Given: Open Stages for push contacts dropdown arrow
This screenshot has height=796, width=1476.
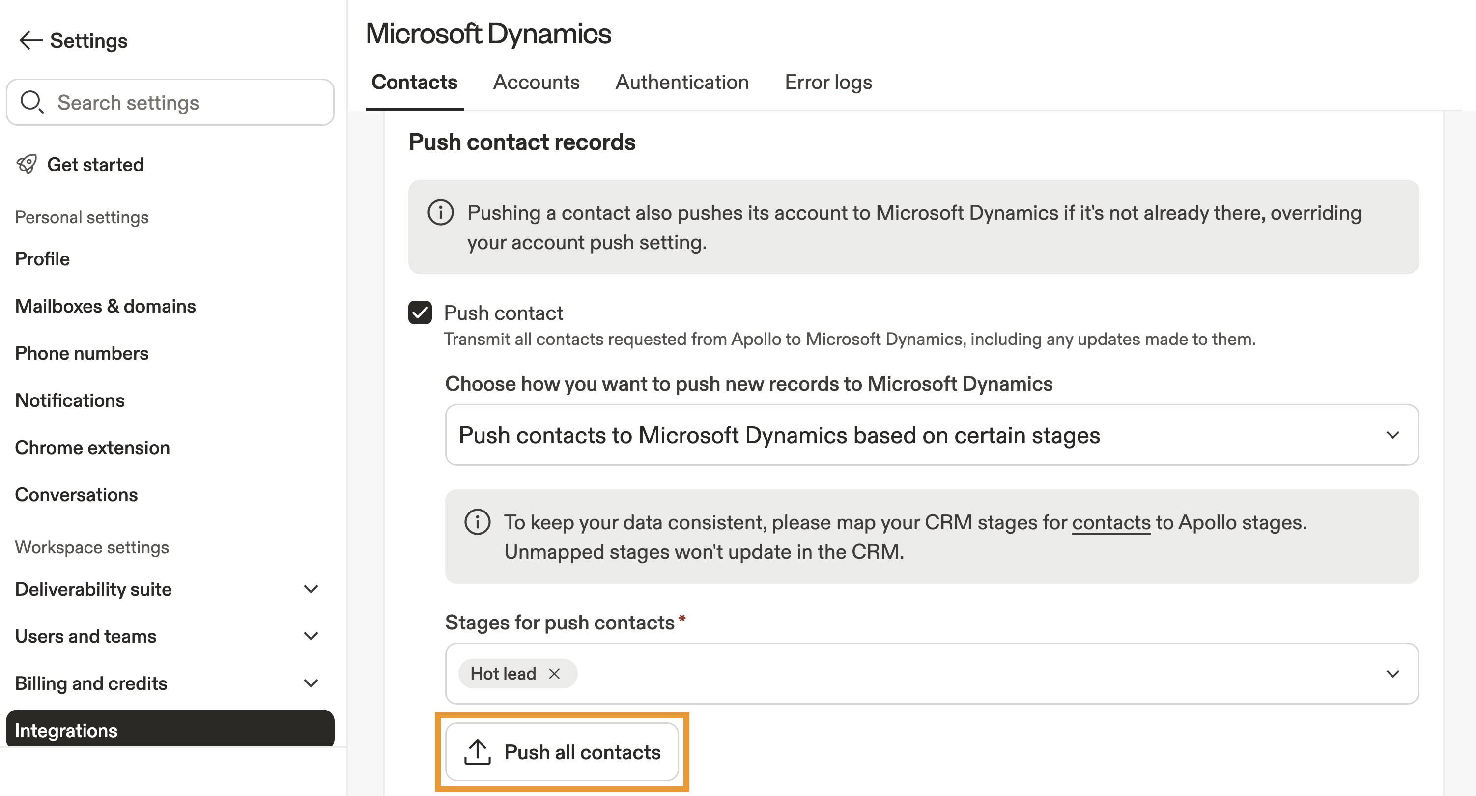Looking at the screenshot, I should (x=1392, y=673).
